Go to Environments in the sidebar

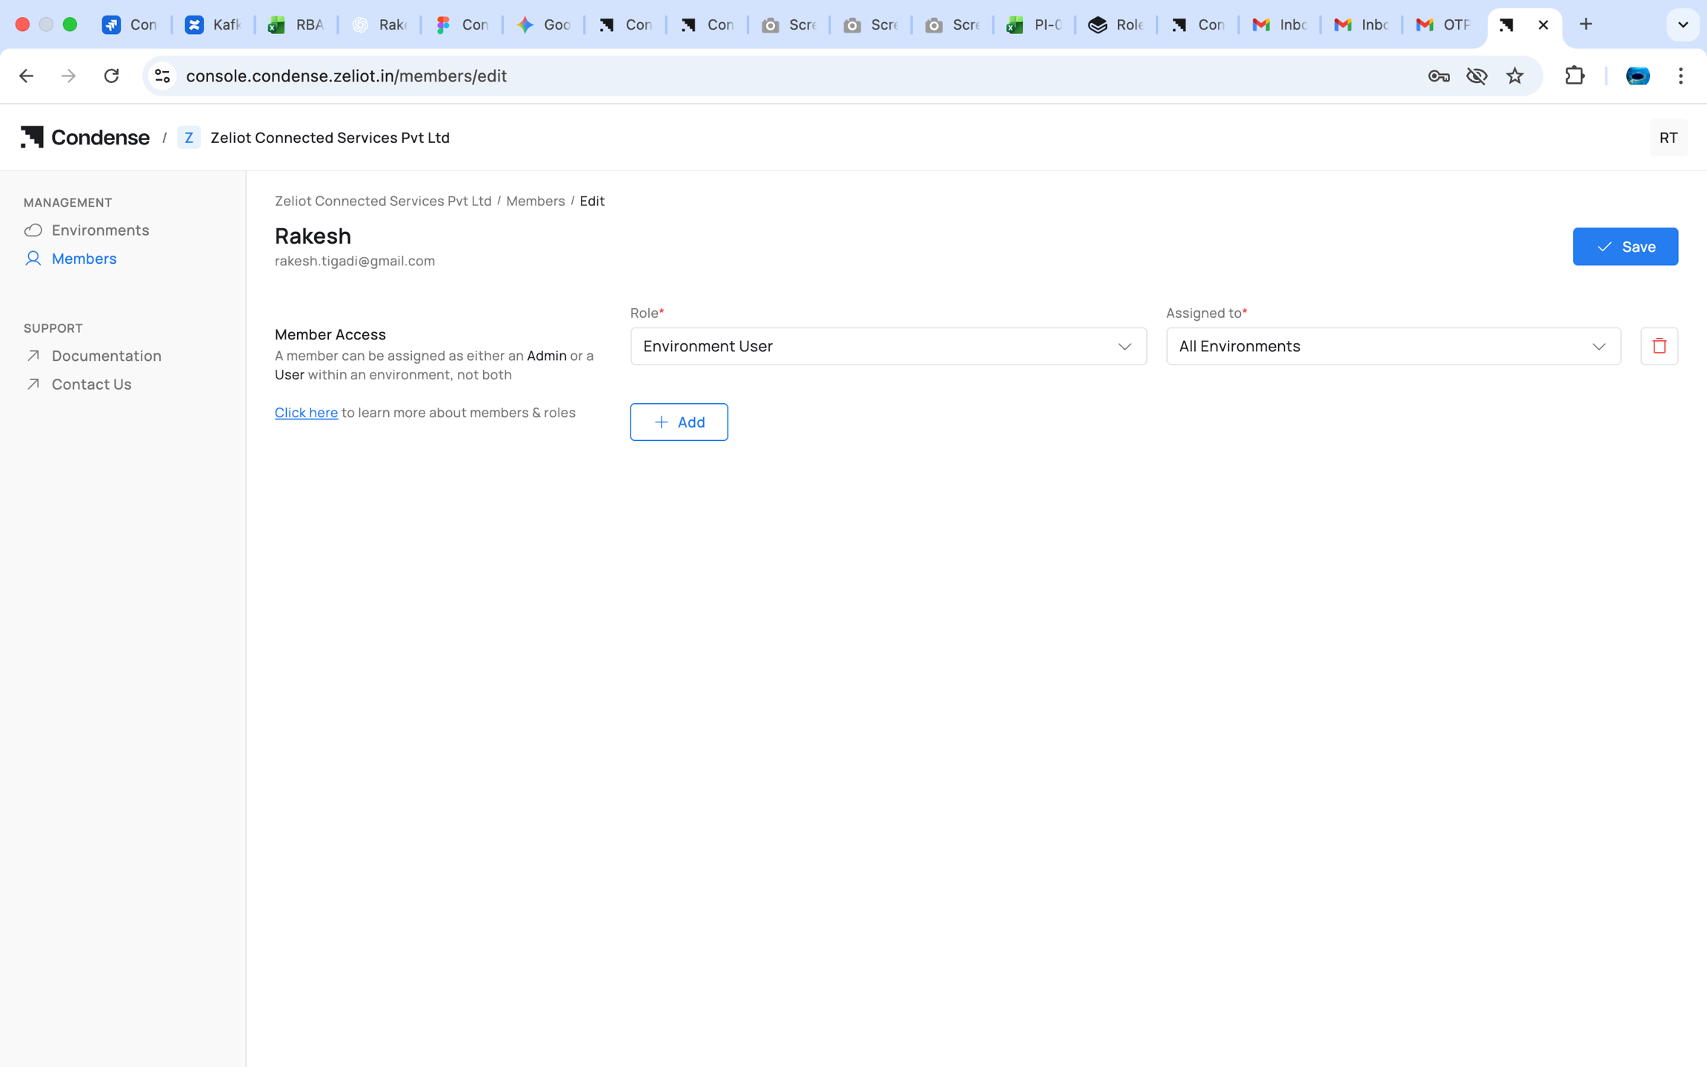(100, 230)
